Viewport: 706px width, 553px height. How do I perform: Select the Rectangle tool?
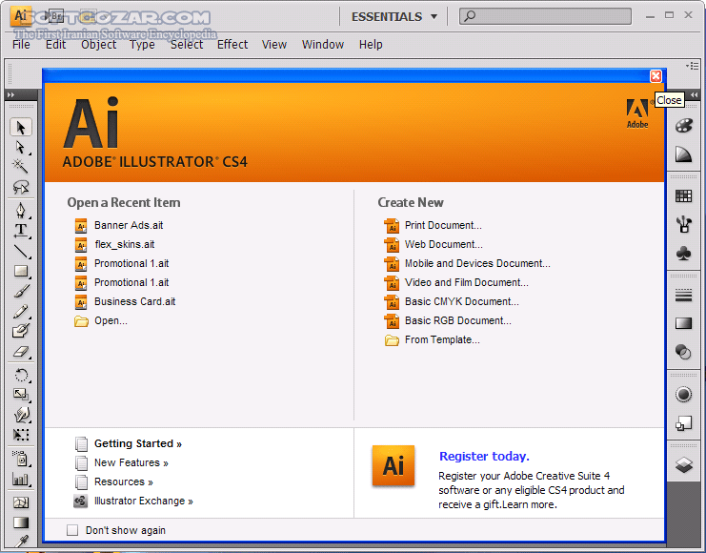[21, 271]
